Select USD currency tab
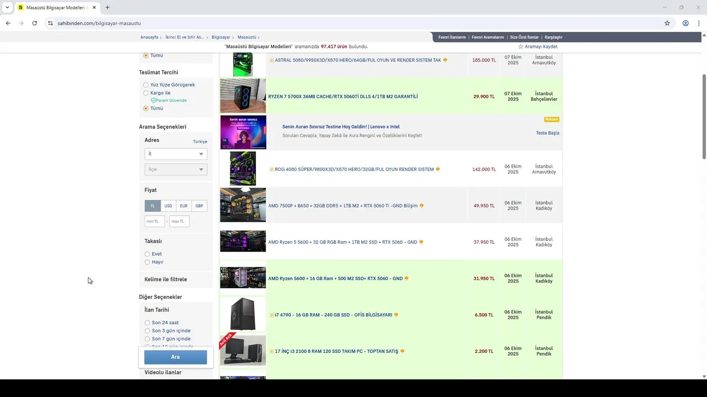Screen dimensions: 707x397 (168, 206)
